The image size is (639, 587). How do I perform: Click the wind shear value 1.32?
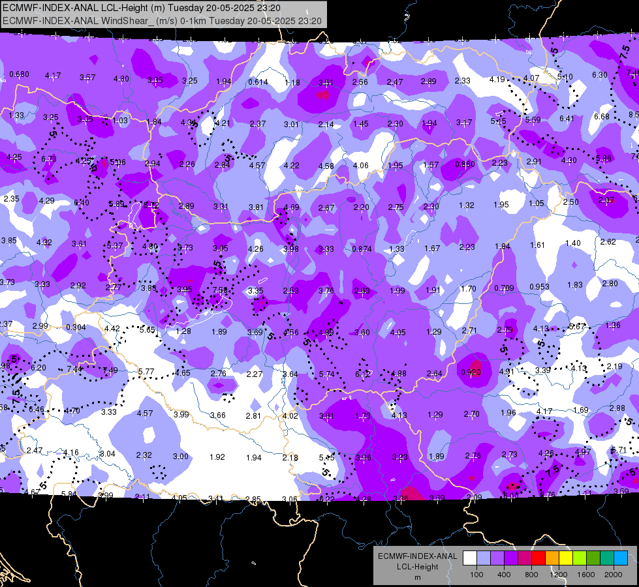coord(467,205)
